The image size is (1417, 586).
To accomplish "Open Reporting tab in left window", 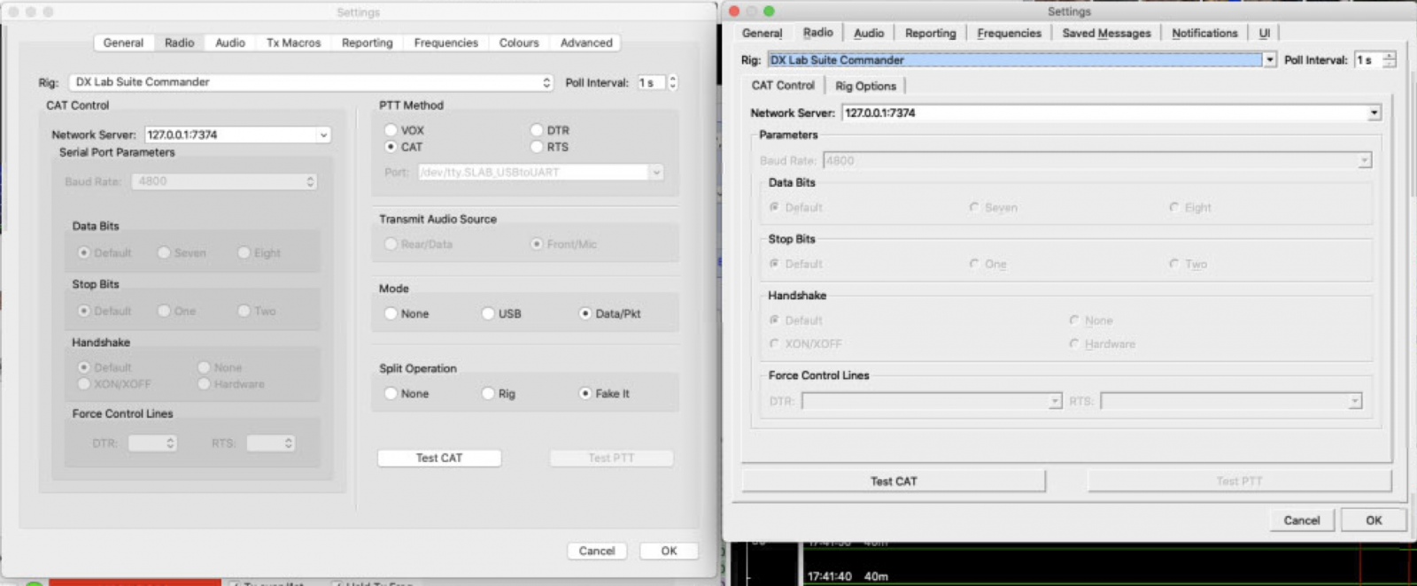I will [x=368, y=42].
